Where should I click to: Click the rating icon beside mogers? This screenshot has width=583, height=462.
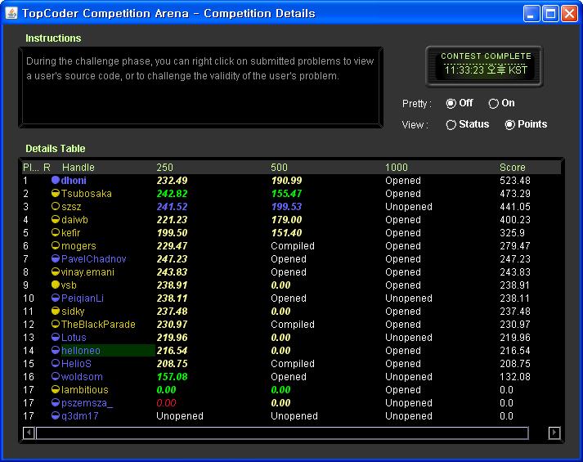[56, 245]
